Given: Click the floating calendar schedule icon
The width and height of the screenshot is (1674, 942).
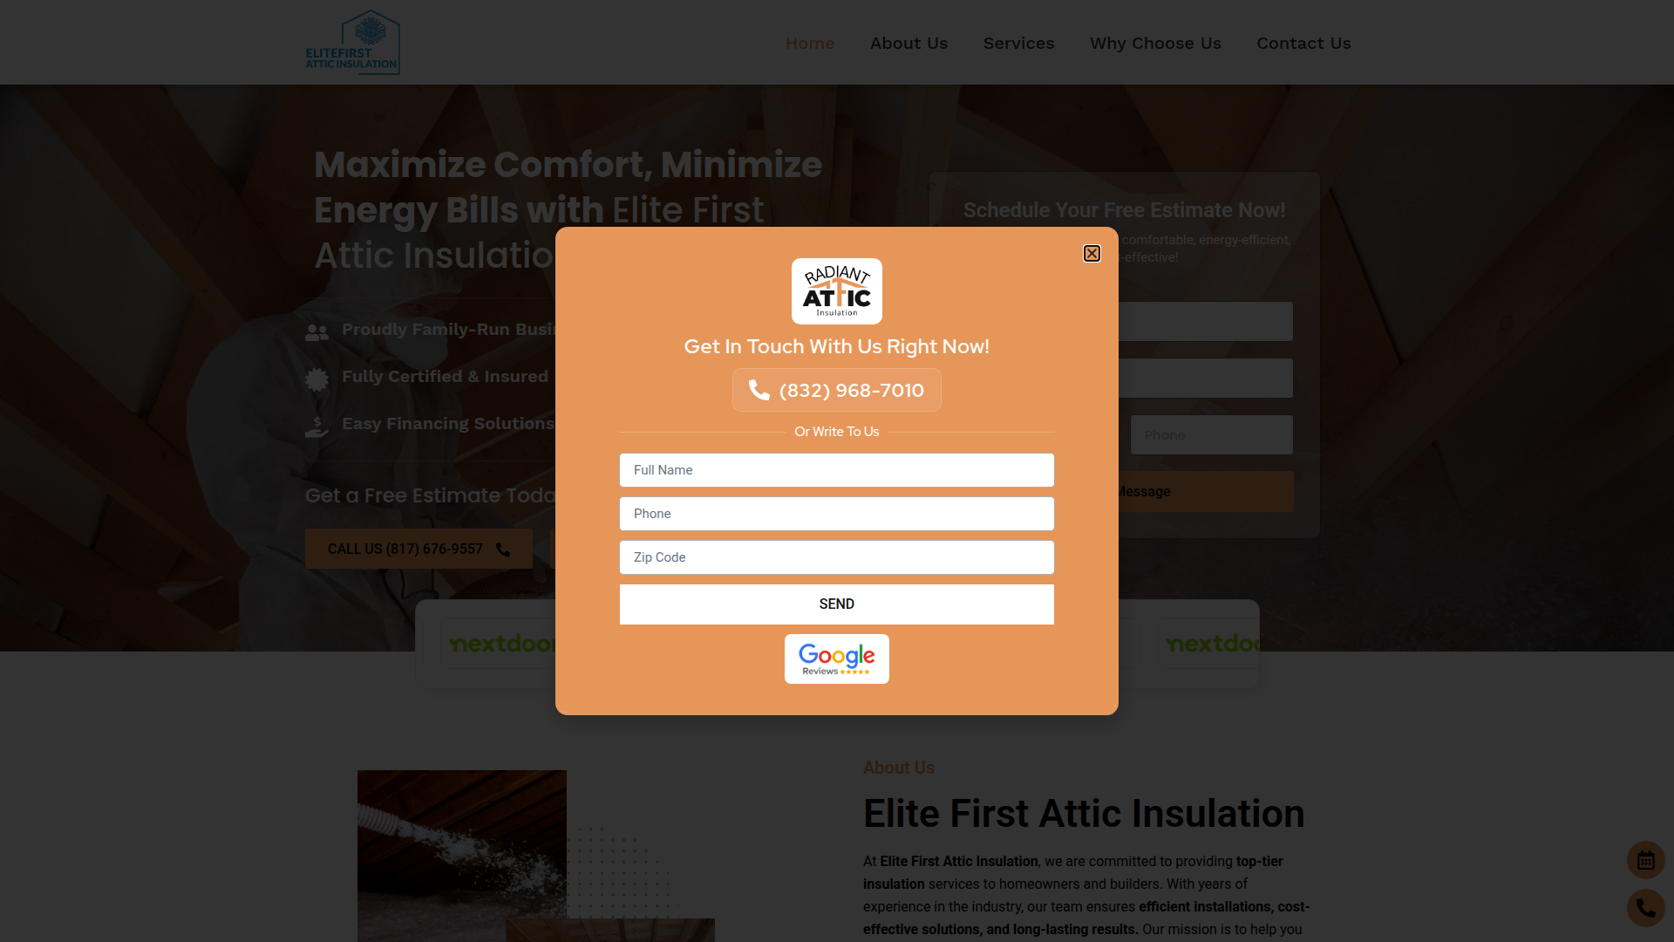Looking at the screenshot, I should tap(1646, 860).
